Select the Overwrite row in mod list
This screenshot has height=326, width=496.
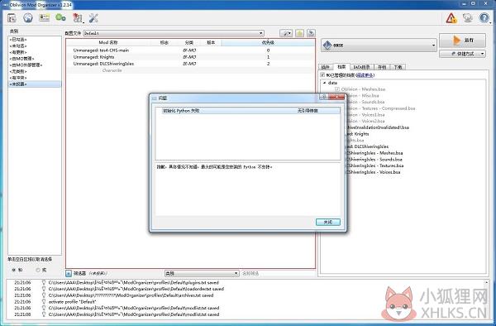191,70
